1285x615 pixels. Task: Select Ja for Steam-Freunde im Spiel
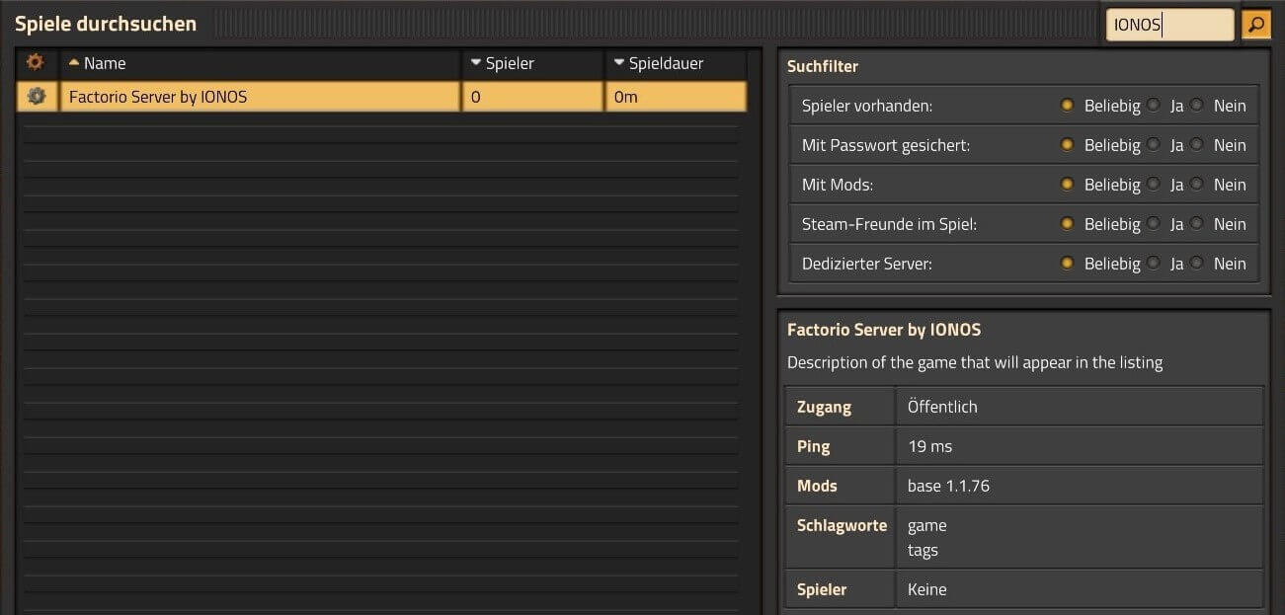1153,224
